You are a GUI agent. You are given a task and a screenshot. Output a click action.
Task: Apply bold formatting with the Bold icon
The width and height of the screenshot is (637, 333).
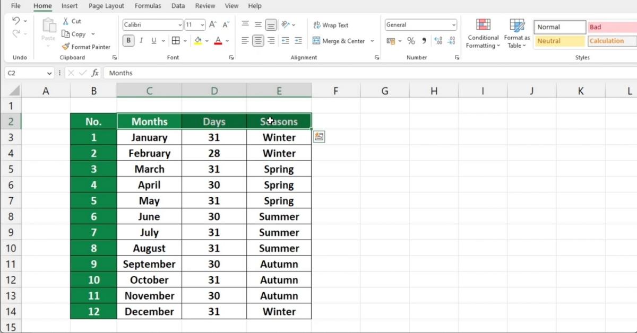128,40
